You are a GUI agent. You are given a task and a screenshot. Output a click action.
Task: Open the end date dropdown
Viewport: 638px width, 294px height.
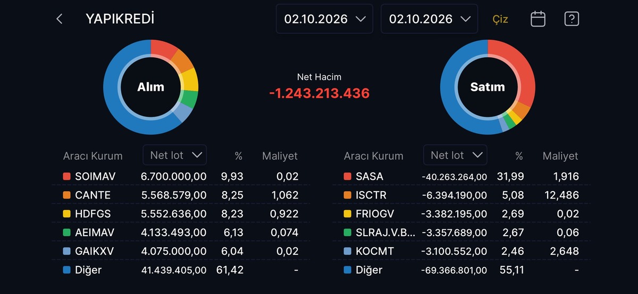[430, 19]
